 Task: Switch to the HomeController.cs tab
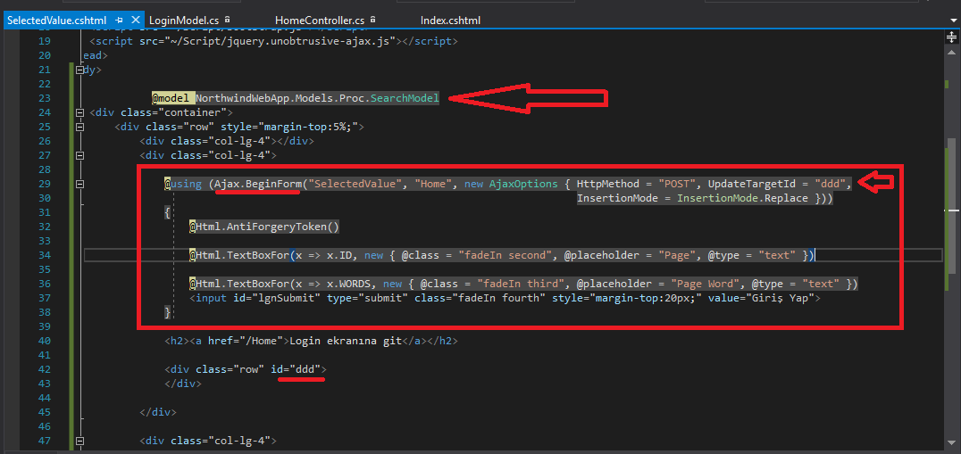tap(319, 19)
